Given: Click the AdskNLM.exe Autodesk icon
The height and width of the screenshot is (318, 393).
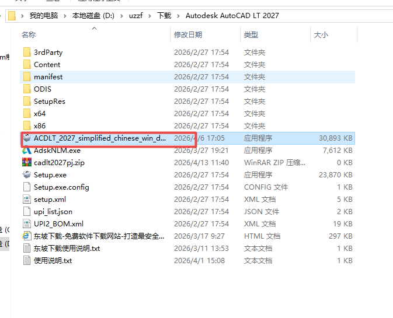Looking at the screenshot, I should tap(27, 150).
